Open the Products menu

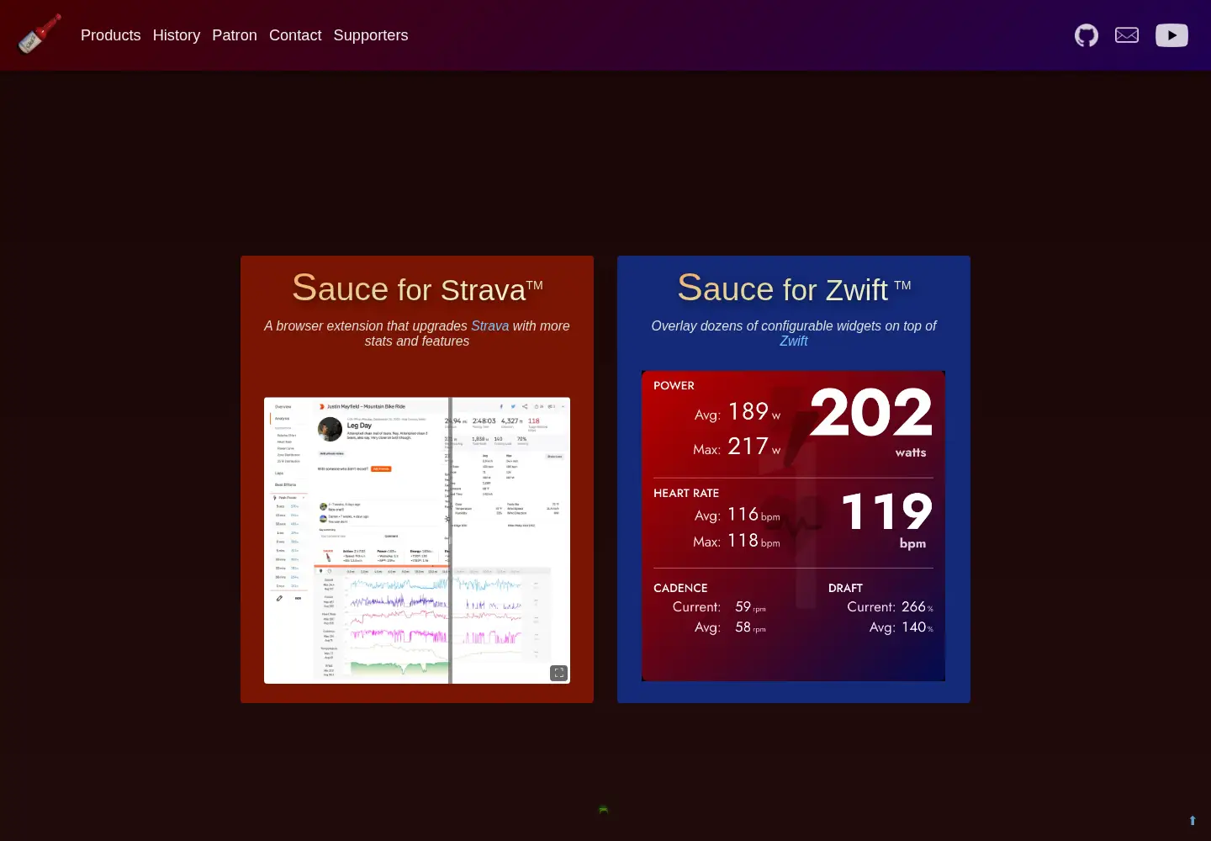point(111,35)
